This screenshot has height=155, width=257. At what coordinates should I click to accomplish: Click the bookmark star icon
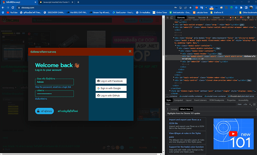190,7
